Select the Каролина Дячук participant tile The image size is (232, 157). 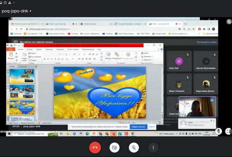tap(206, 84)
